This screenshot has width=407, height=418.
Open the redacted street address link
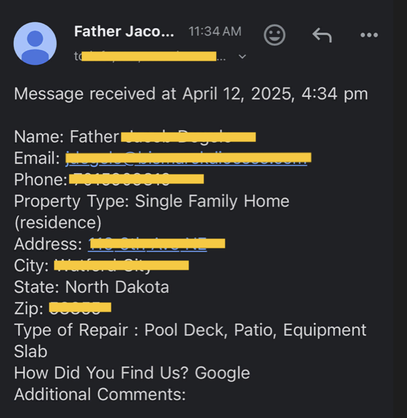[157, 243]
